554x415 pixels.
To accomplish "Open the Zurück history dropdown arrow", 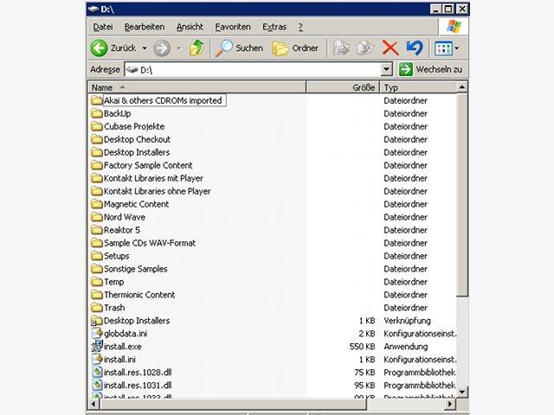I will click(x=145, y=48).
